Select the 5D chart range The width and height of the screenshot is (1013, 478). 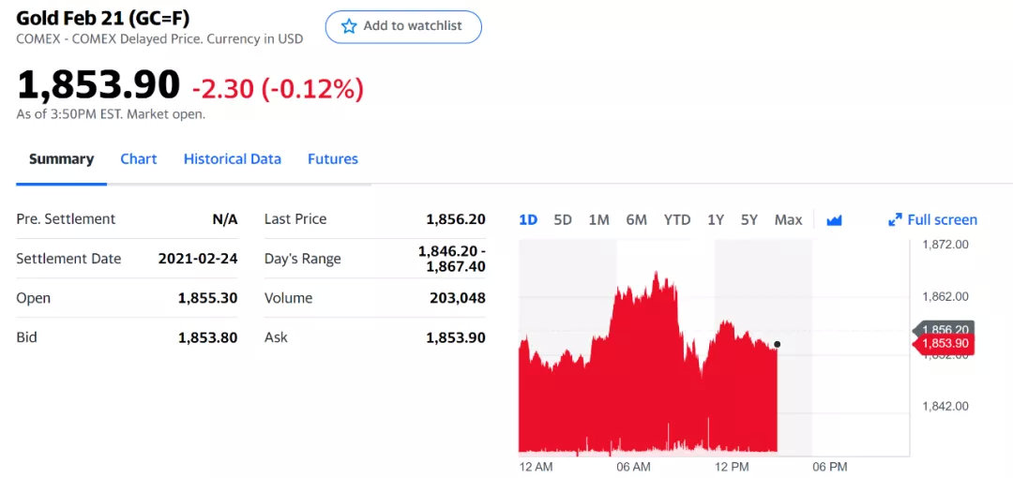click(563, 220)
